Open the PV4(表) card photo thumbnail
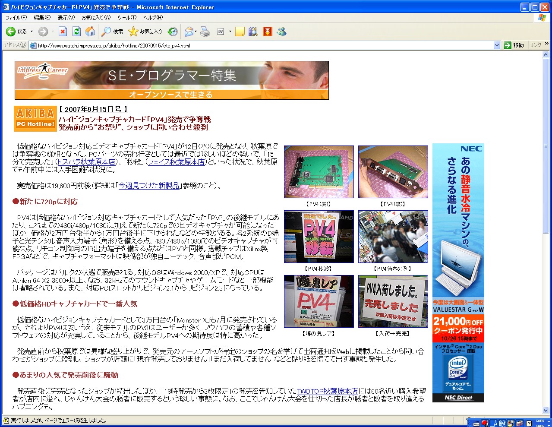552x427 pixels. [319, 172]
